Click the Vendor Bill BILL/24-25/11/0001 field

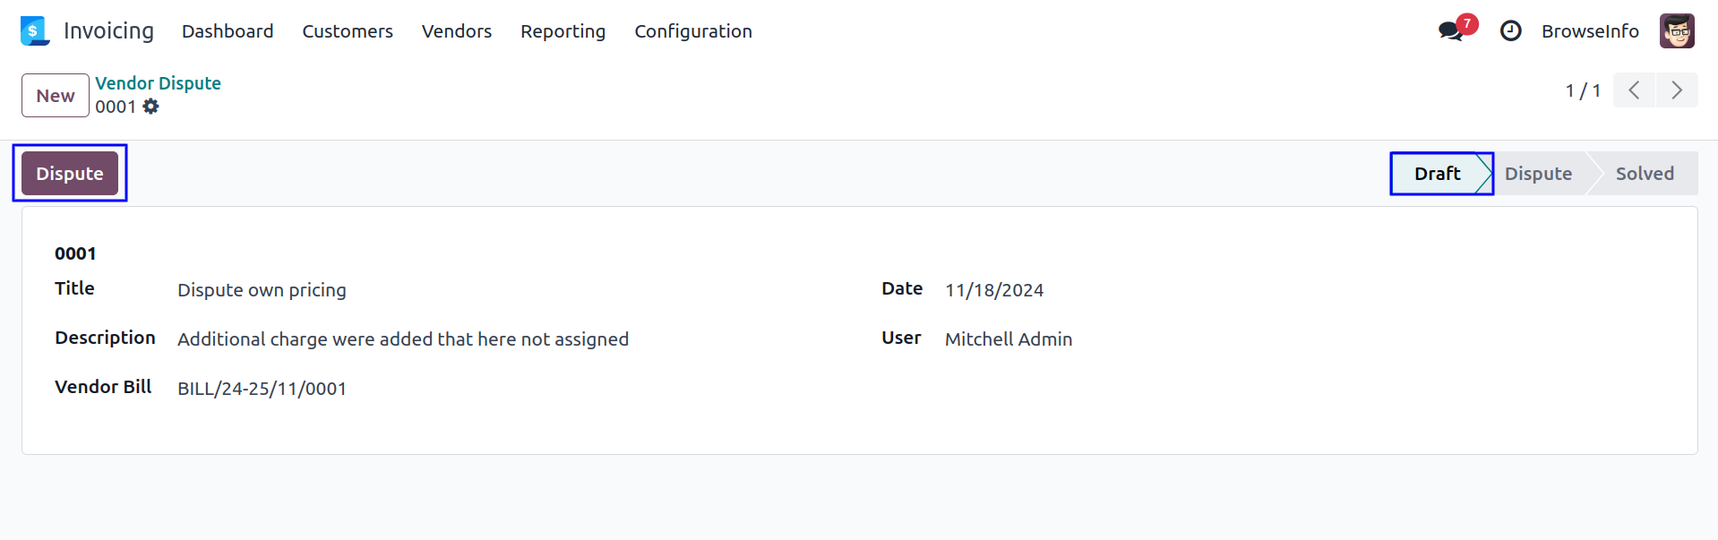pyautogui.click(x=262, y=389)
